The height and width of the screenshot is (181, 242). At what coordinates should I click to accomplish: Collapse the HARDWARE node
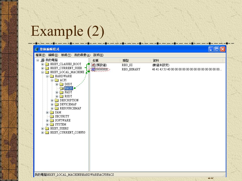point(47,76)
